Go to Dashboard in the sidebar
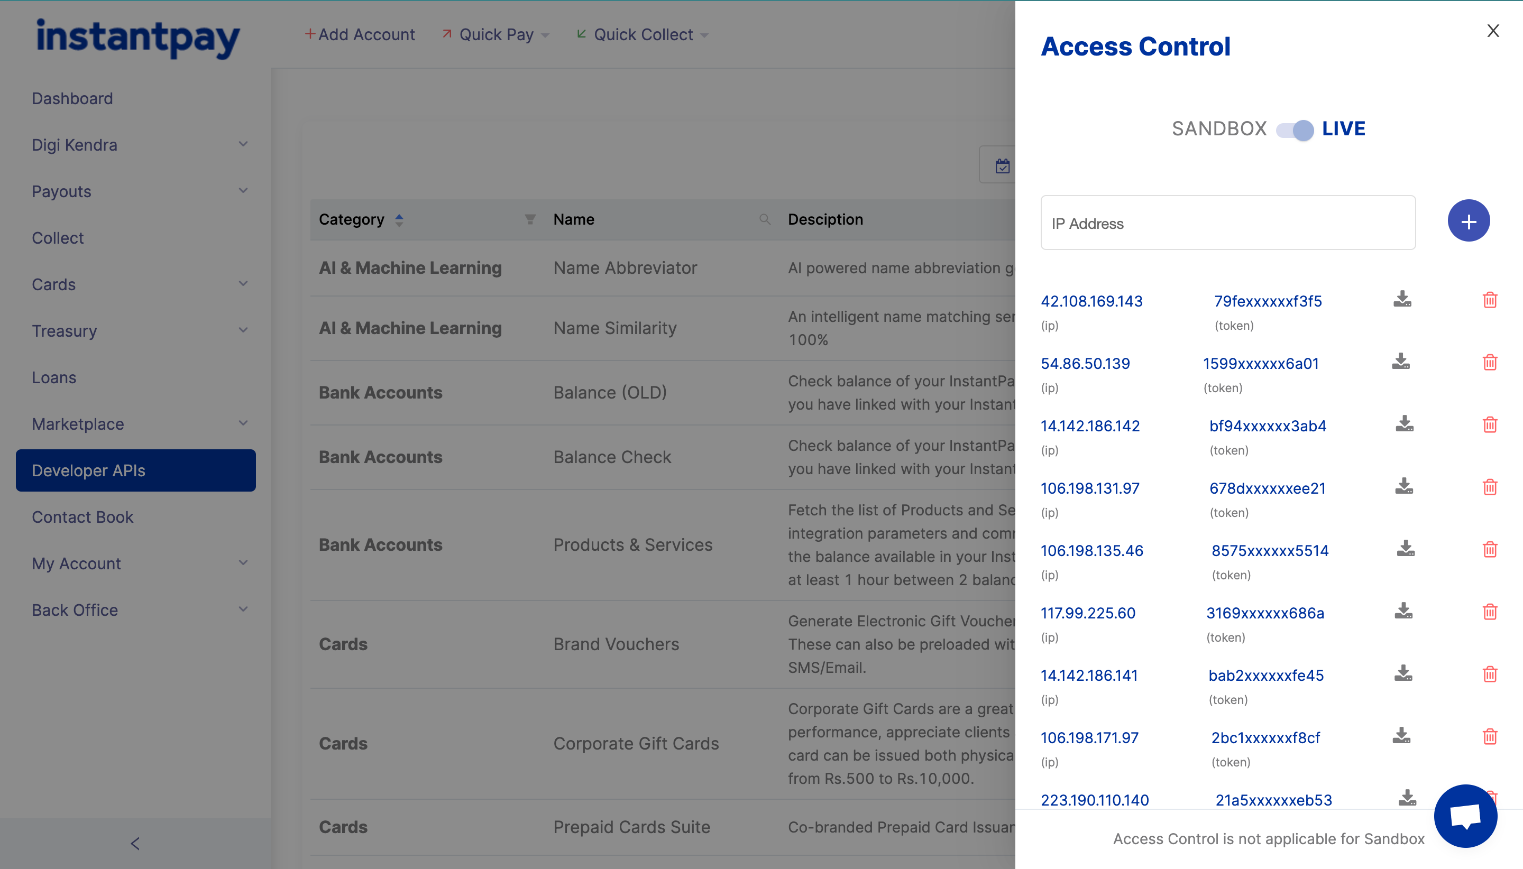Image resolution: width=1523 pixels, height=869 pixels. point(72,98)
